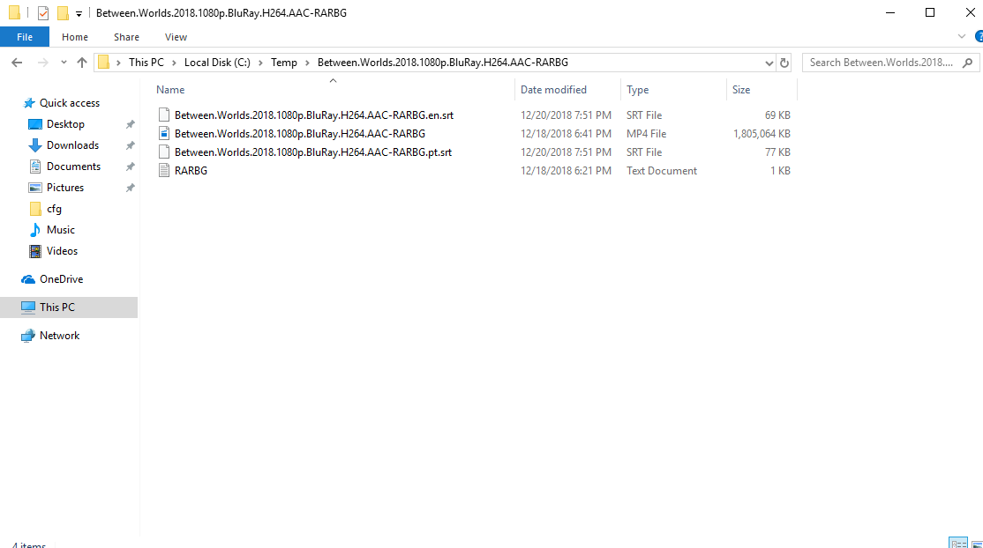Click the Back navigation arrow
This screenshot has width=983, height=548.
(17, 63)
